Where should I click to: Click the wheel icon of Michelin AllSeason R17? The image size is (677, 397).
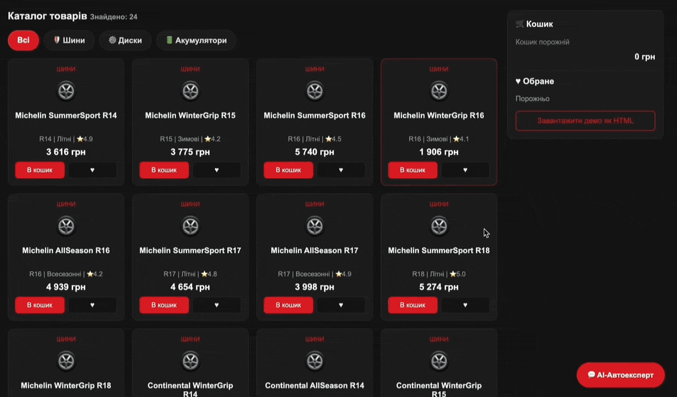pos(315,226)
